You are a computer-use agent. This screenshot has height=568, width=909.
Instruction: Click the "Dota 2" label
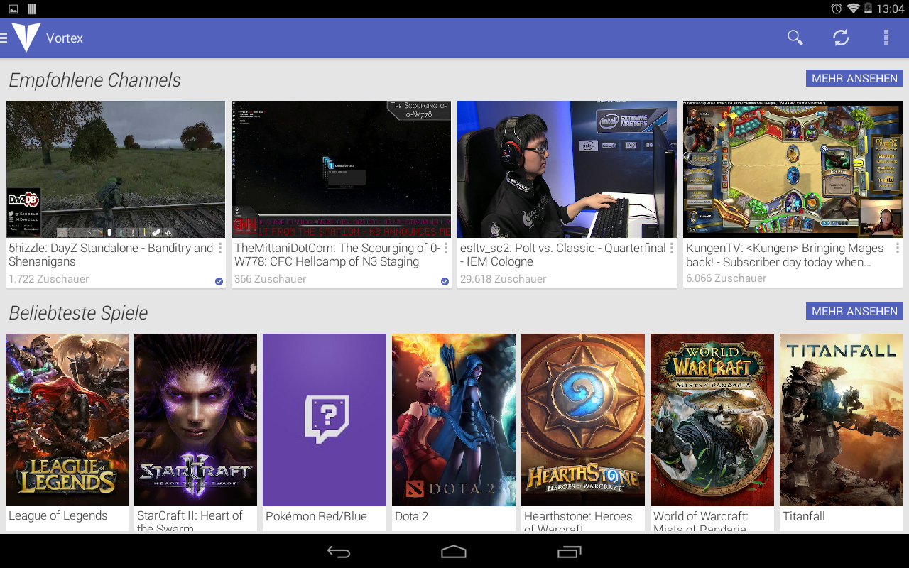(x=412, y=516)
